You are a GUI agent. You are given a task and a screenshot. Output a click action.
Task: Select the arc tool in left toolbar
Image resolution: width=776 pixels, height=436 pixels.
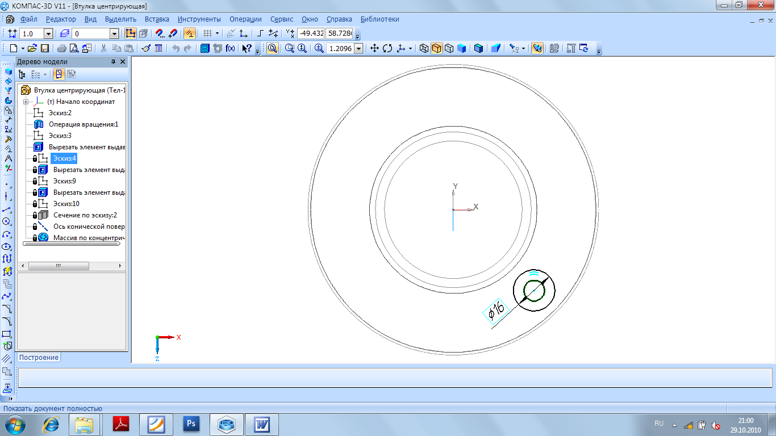click(7, 234)
